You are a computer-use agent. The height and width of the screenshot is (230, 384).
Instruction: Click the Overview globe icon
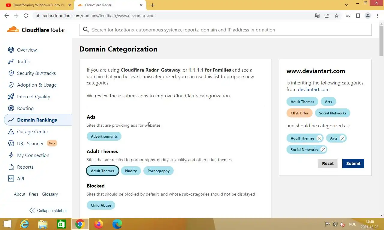pyautogui.click(x=11, y=50)
